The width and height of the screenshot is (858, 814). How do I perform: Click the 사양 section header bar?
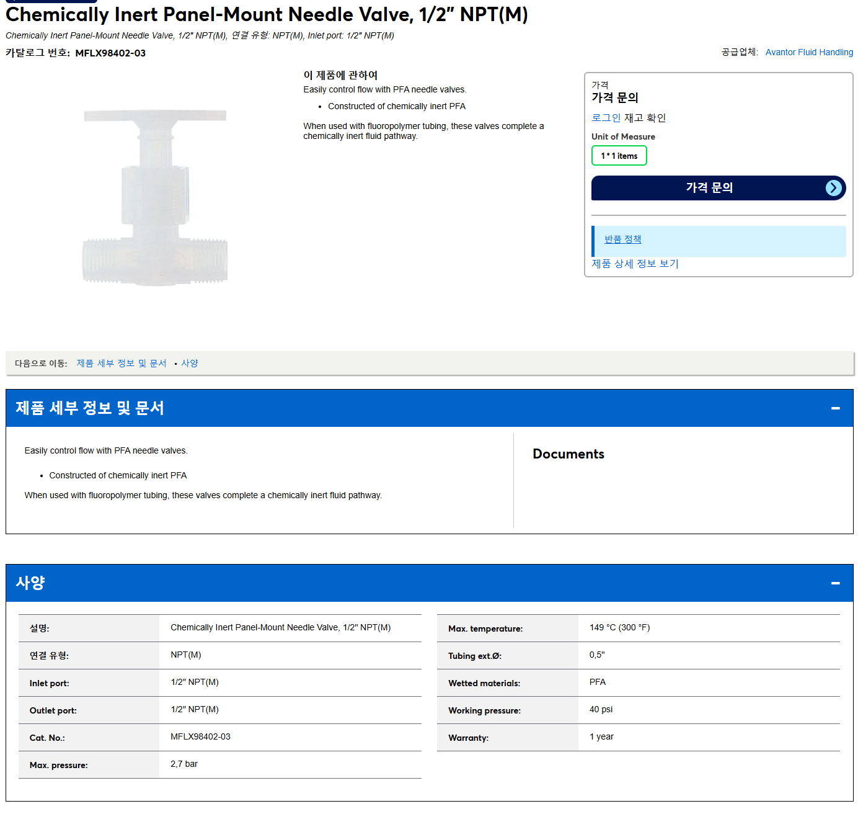pos(429,583)
